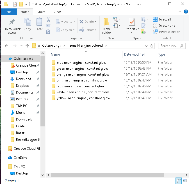
Task: Go up one folder level arrow
Action: click(x=27, y=46)
